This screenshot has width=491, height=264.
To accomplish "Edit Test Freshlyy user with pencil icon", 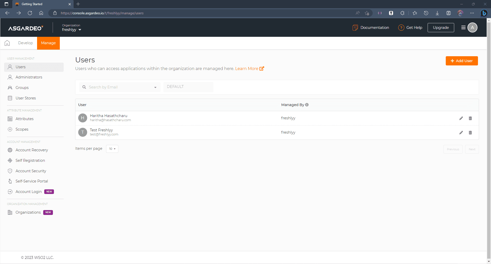I will pyautogui.click(x=461, y=133).
